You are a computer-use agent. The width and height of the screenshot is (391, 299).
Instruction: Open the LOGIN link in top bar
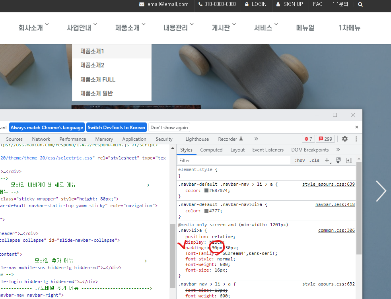pyautogui.click(x=259, y=4)
